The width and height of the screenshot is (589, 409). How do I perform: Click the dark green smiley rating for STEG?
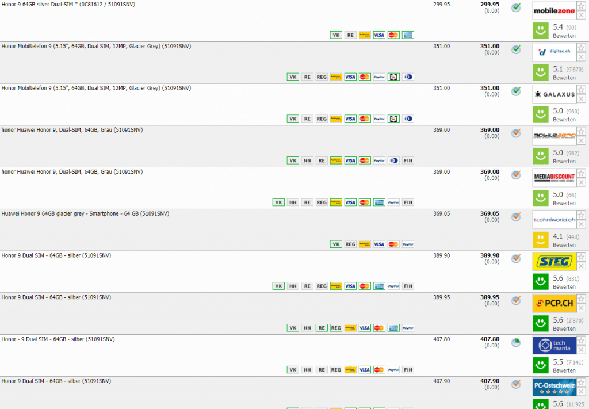[x=541, y=282]
